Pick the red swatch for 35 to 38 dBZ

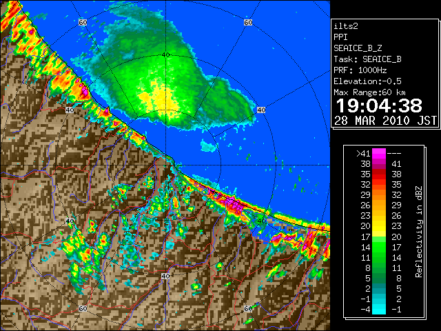pos(379,174)
